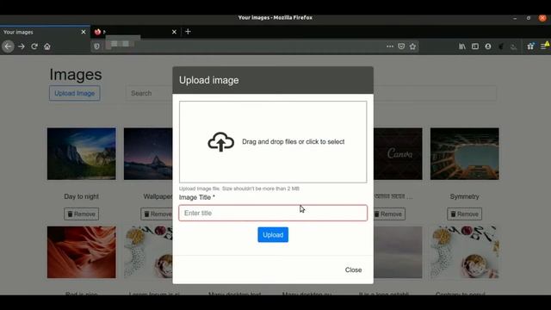This screenshot has width=551, height=310.
Task: Click the shield tracking protection icon
Action: coord(96,46)
